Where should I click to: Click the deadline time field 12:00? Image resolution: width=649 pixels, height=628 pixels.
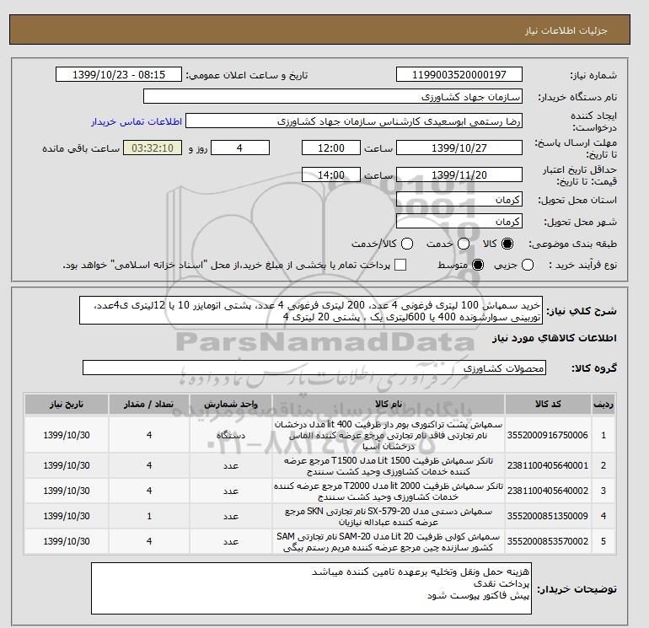[x=331, y=148]
